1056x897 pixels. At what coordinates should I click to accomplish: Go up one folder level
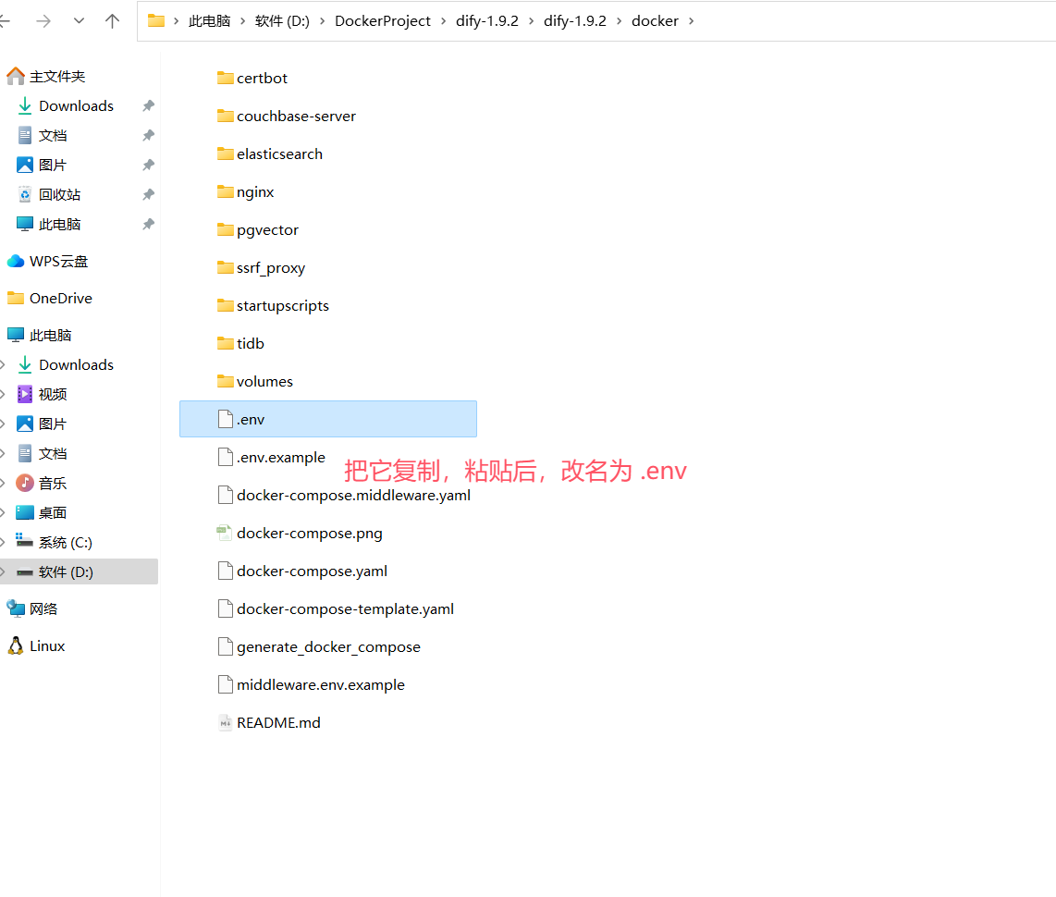pos(113,21)
